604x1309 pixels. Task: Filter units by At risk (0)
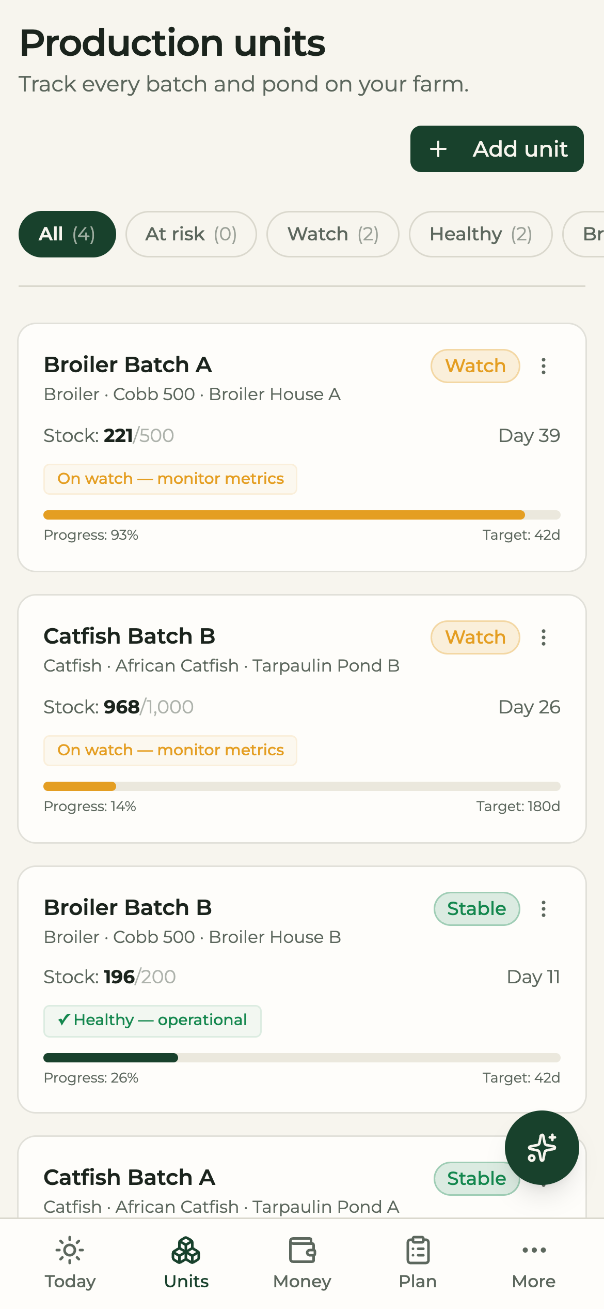[x=191, y=234]
